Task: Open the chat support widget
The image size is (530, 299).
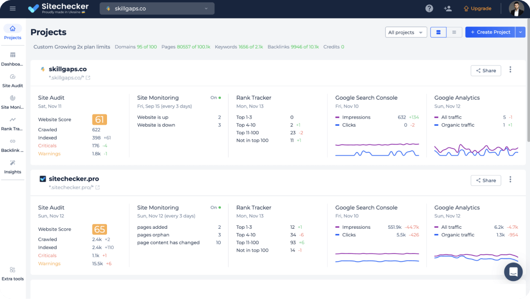Action: tap(513, 272)
